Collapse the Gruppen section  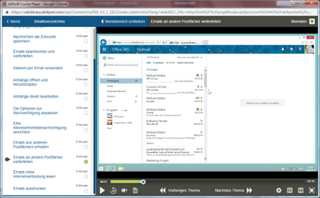coord(104,110)
